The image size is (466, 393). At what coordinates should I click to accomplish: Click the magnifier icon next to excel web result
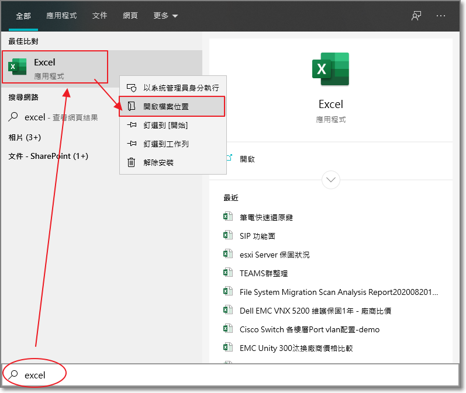click(13, 117)
